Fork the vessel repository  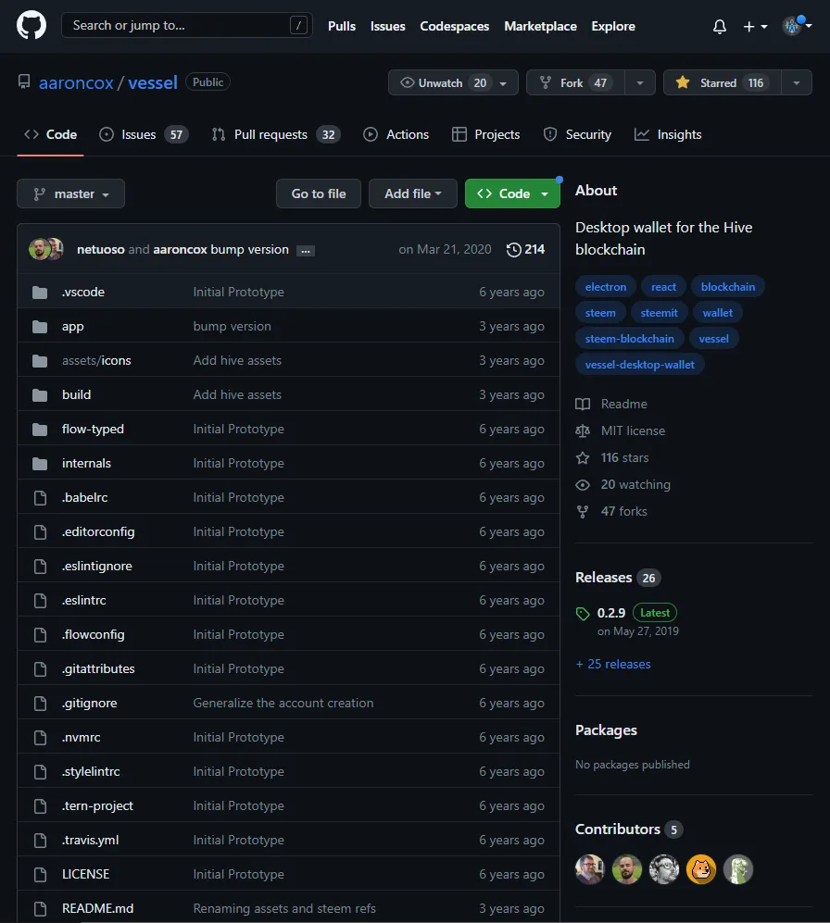tap(575, 82)
